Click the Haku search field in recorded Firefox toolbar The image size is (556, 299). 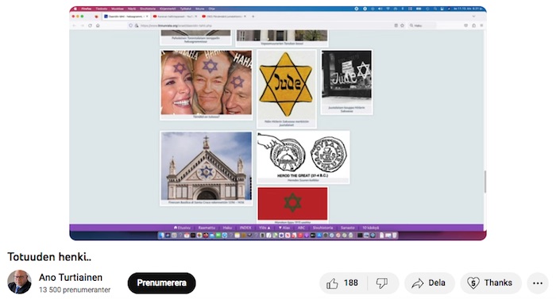[x=421, y=25]
